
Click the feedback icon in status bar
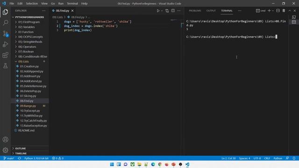[x=287, y=158]
